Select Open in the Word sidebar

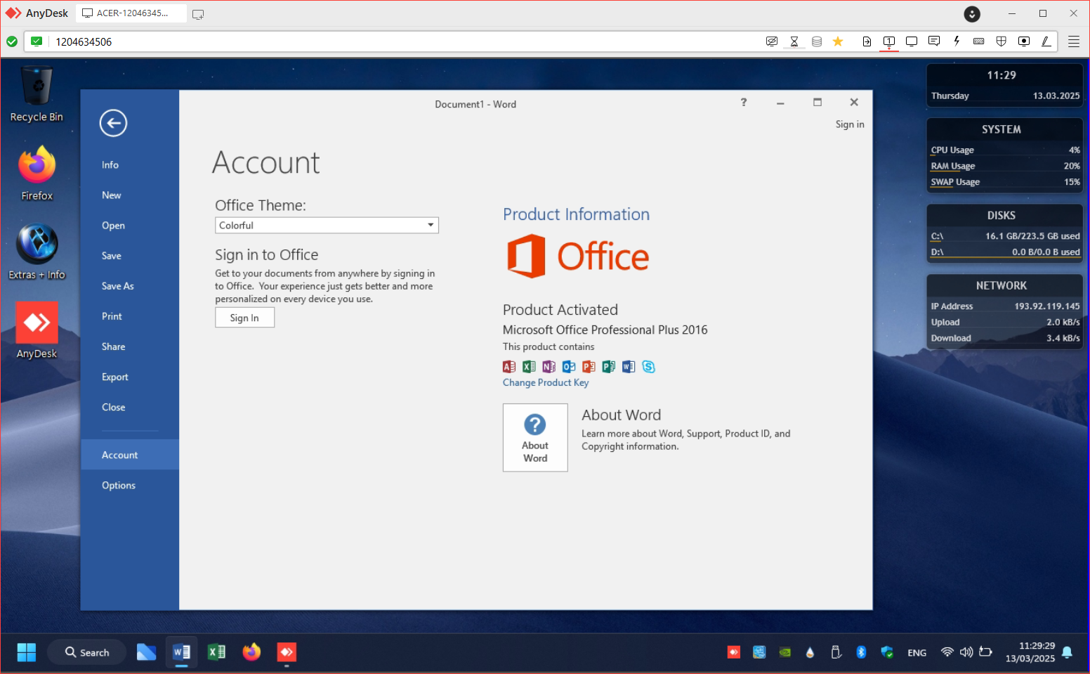click(113, 225)
